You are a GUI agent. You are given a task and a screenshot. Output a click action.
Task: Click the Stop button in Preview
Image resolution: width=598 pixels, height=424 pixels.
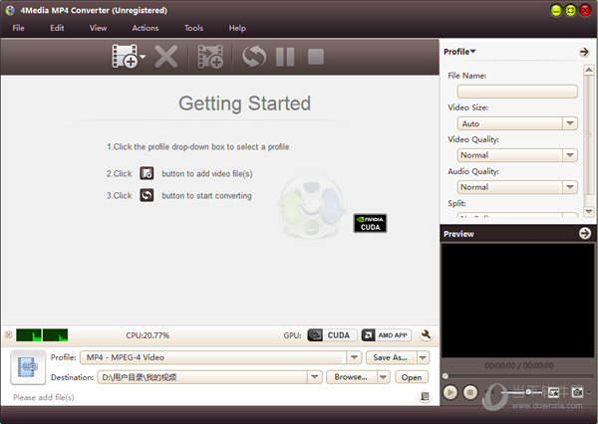coord(470,392)
